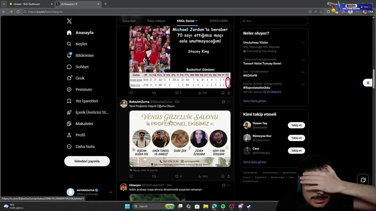Click the Makaleler articles icon
This screenshot has height=211, width=376.
[x=69, y=124]
